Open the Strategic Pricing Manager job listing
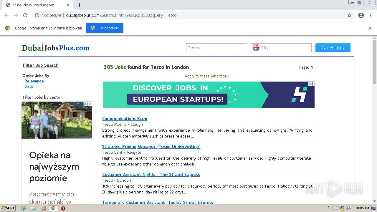377x212 pixels. [x=151, y=147]
